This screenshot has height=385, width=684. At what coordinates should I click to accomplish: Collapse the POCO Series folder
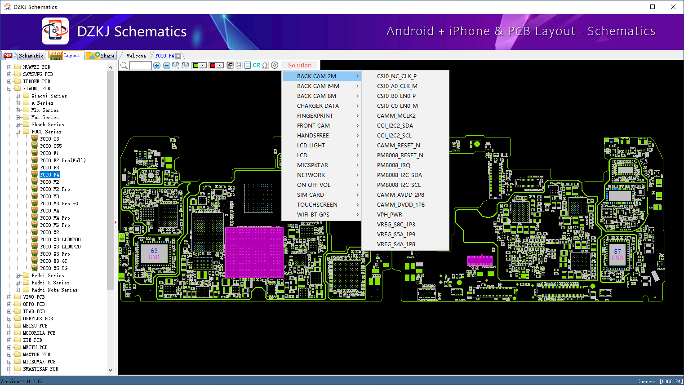(x=18, y=132)
